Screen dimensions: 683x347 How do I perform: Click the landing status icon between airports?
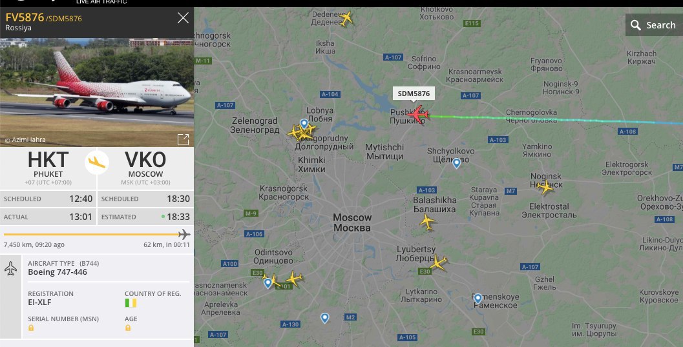point(97,162)
